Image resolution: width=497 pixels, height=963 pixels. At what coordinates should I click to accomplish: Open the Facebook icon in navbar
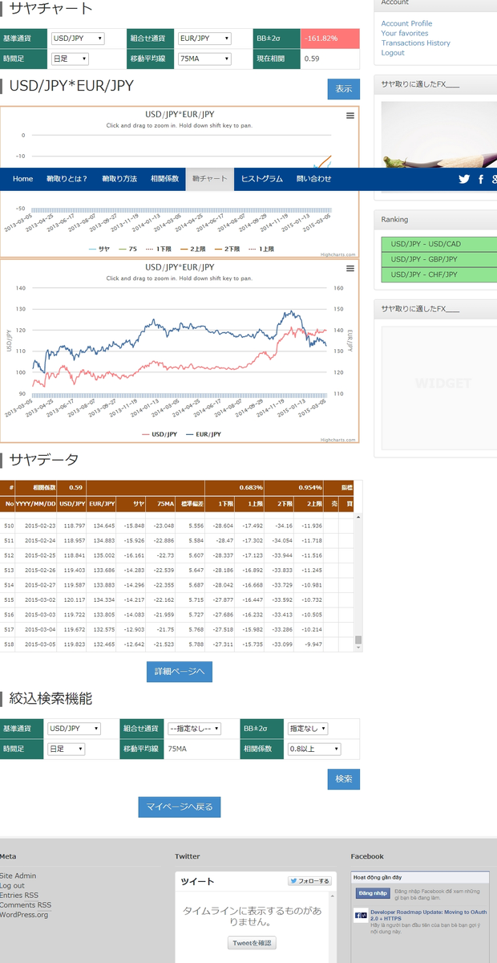pyautogui.click(x=481, y=179)
